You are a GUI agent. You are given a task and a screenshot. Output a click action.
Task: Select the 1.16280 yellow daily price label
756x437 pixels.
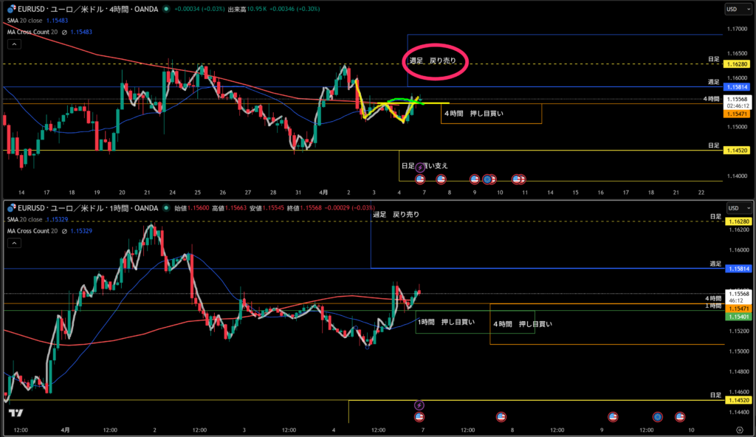[738, 65]
